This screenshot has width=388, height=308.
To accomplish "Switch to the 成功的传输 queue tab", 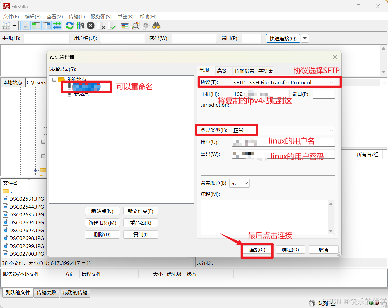I will (75, 293).
